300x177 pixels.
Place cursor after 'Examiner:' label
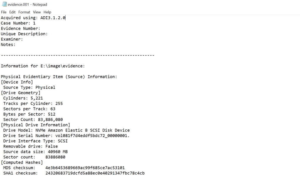tap(23, 39)
